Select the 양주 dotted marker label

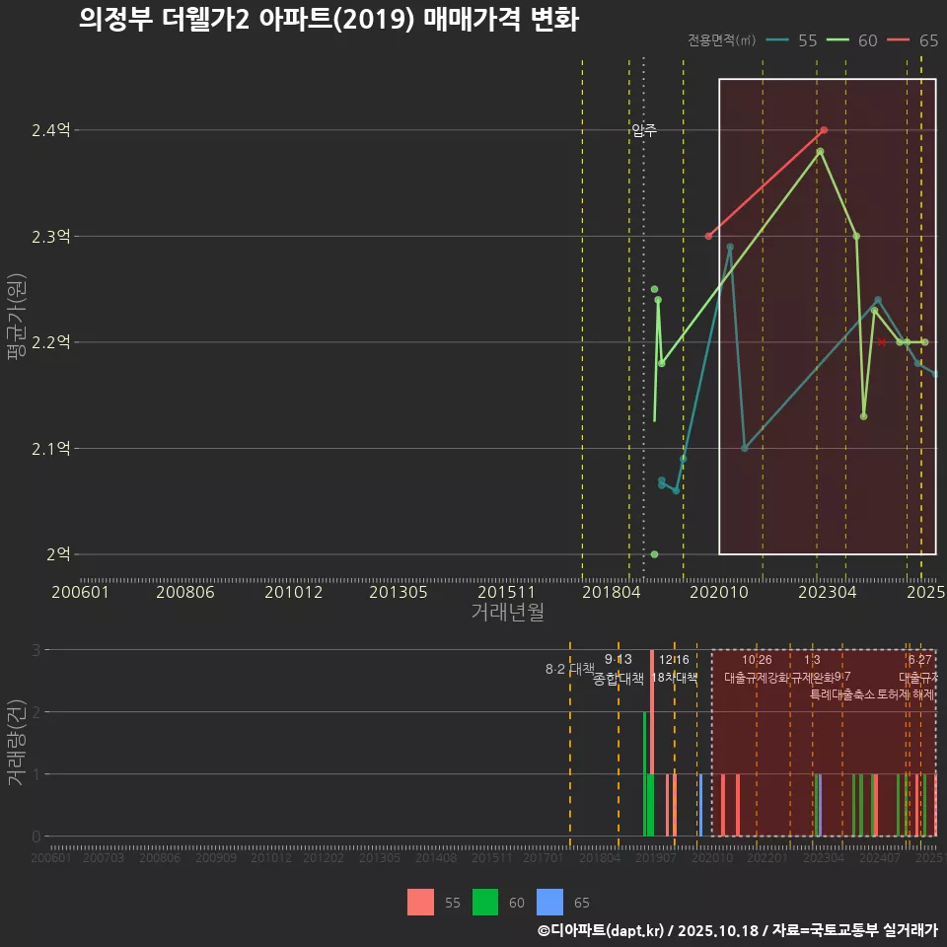[x=645, y=127]
